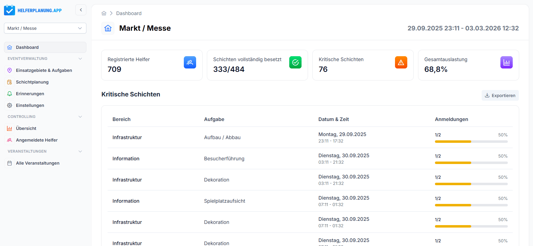Open the Markt / Messe event selector dropdown

45,28
